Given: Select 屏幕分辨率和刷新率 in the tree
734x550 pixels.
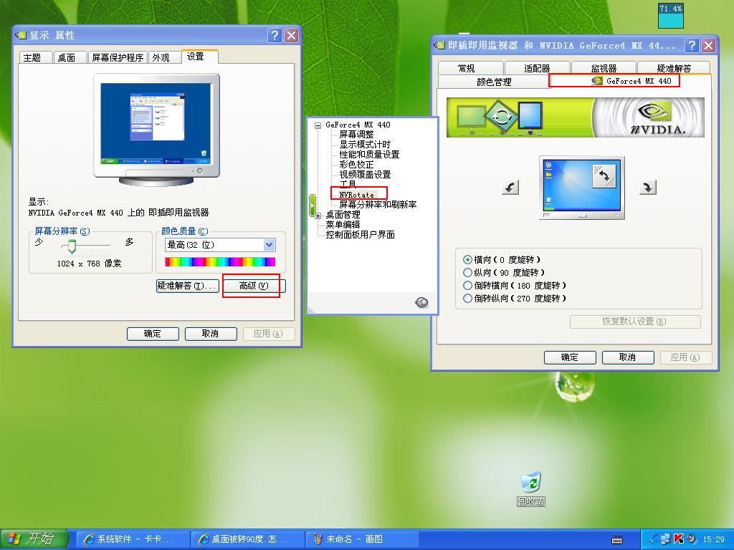Looking at the screenshot, I should click(x=378, y=205).
